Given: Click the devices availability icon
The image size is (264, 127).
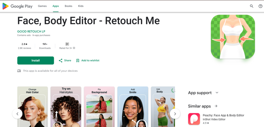Looking at the screenshot, I should coord(19,71).
